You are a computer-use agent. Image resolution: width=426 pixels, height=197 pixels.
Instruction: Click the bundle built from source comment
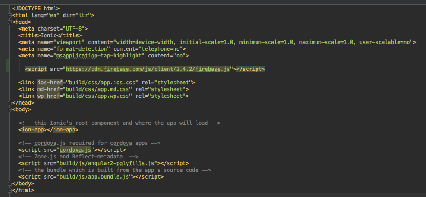coord(115,170)
